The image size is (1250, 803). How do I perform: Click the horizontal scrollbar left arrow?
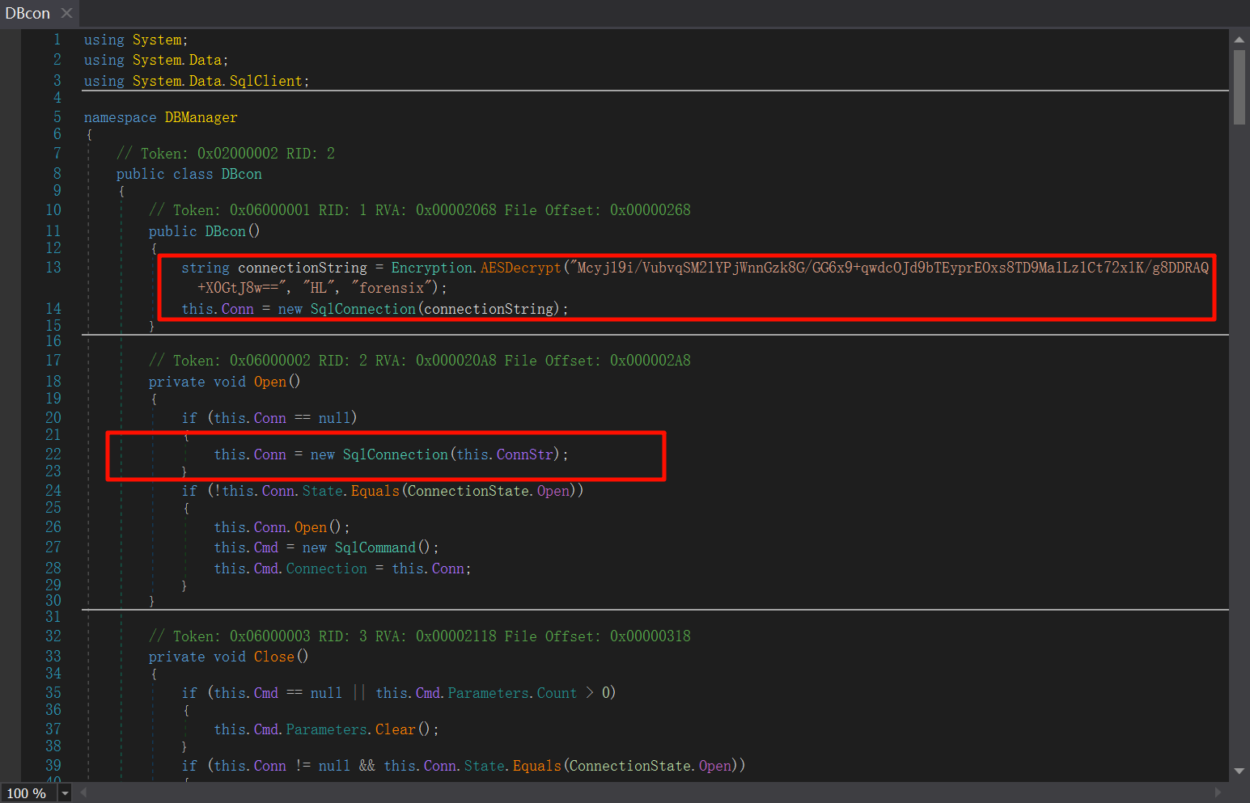[x=83, y=792]
